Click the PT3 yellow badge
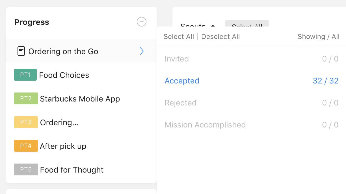 point(26,122)
